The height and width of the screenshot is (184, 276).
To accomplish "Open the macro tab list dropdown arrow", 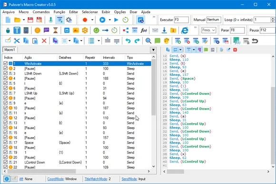I will (x=153, y=50).
